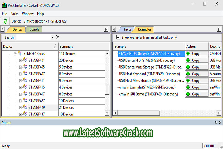Expand the STM32F437 tree node
This screenshot has height=149, width=223.
click(20, 114)
